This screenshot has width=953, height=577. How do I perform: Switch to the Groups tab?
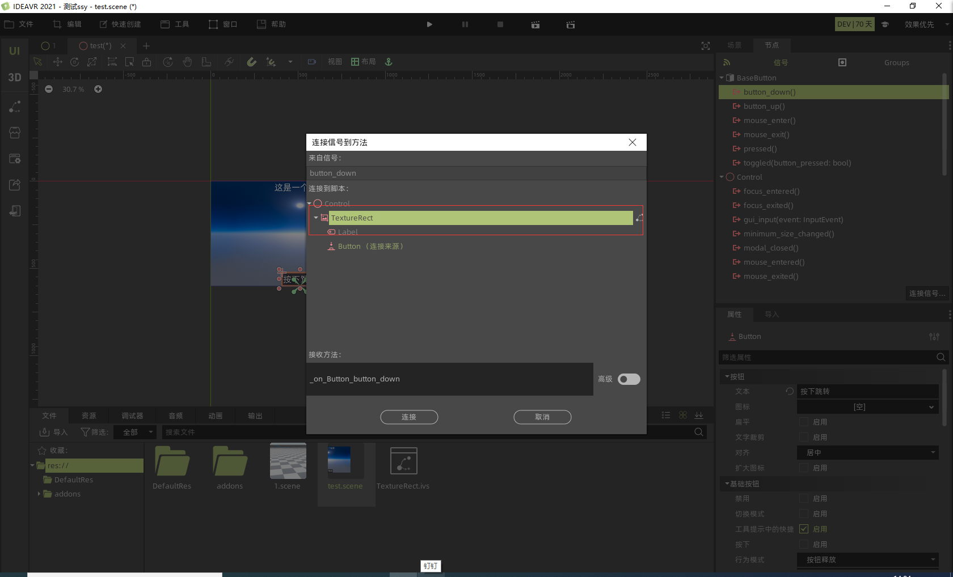coord(896,62)
